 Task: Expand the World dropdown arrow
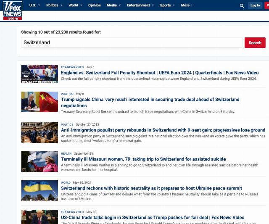(x=81, y=5)
